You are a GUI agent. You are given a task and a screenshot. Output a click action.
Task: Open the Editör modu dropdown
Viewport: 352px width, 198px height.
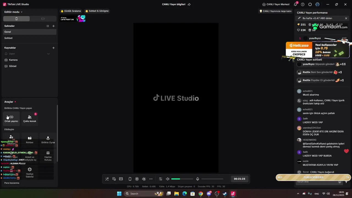(13, 12)
